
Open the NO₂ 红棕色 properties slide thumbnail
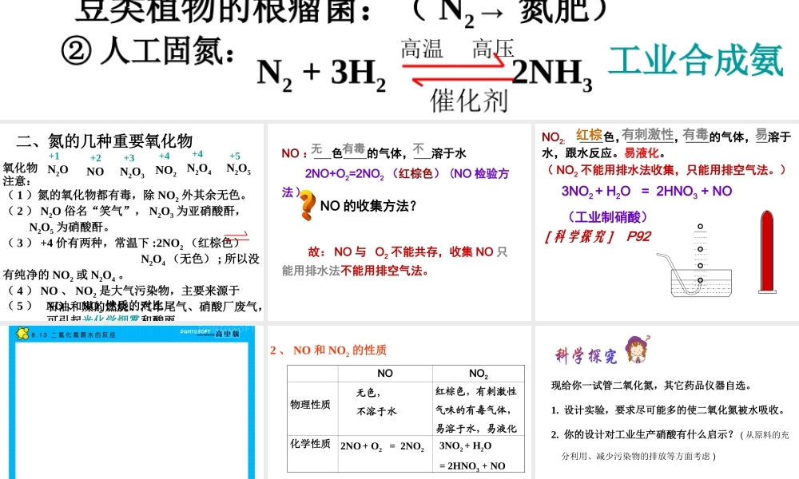tap(667, 222)
